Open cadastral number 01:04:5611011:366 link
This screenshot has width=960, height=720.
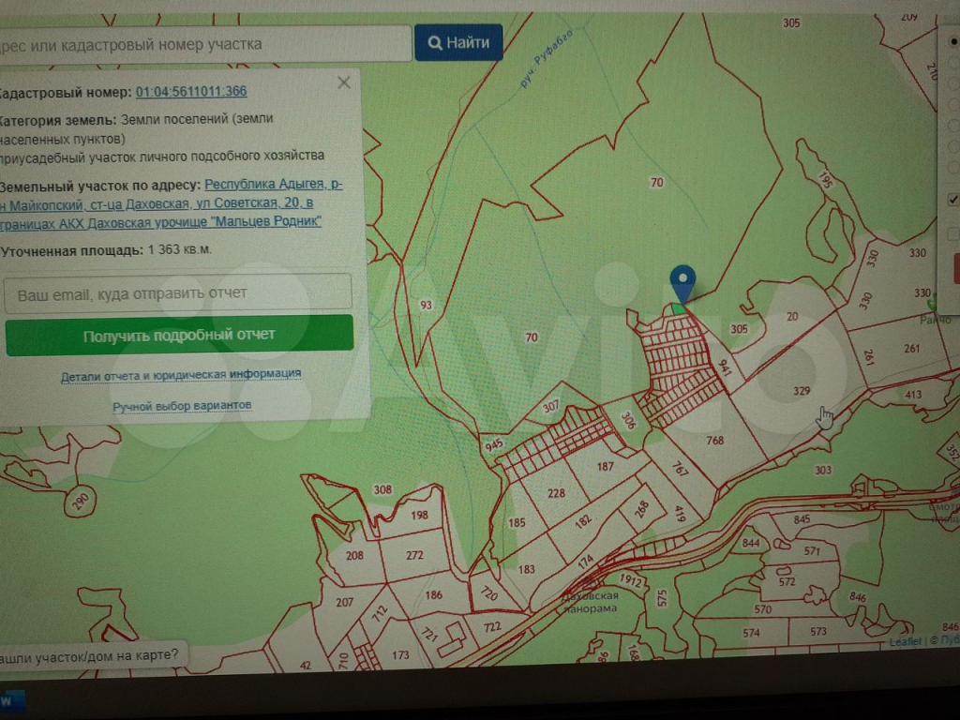coord(191,91)
